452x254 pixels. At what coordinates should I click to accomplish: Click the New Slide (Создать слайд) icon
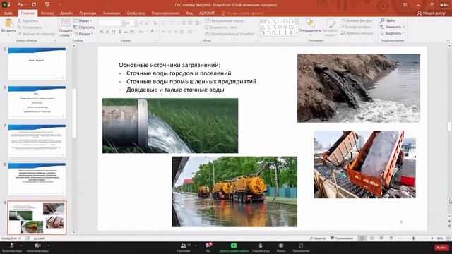coord(66,23)
